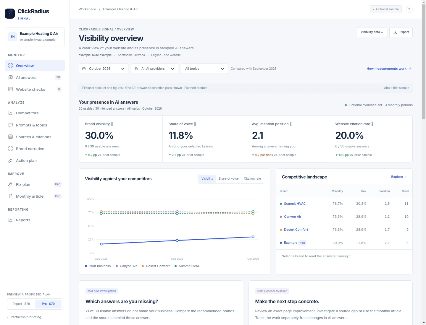
Task: Select the Citation rate chart tab
Action: [252, 179]
